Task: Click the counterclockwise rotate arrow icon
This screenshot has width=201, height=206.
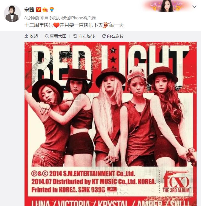Action: point(75,36)
